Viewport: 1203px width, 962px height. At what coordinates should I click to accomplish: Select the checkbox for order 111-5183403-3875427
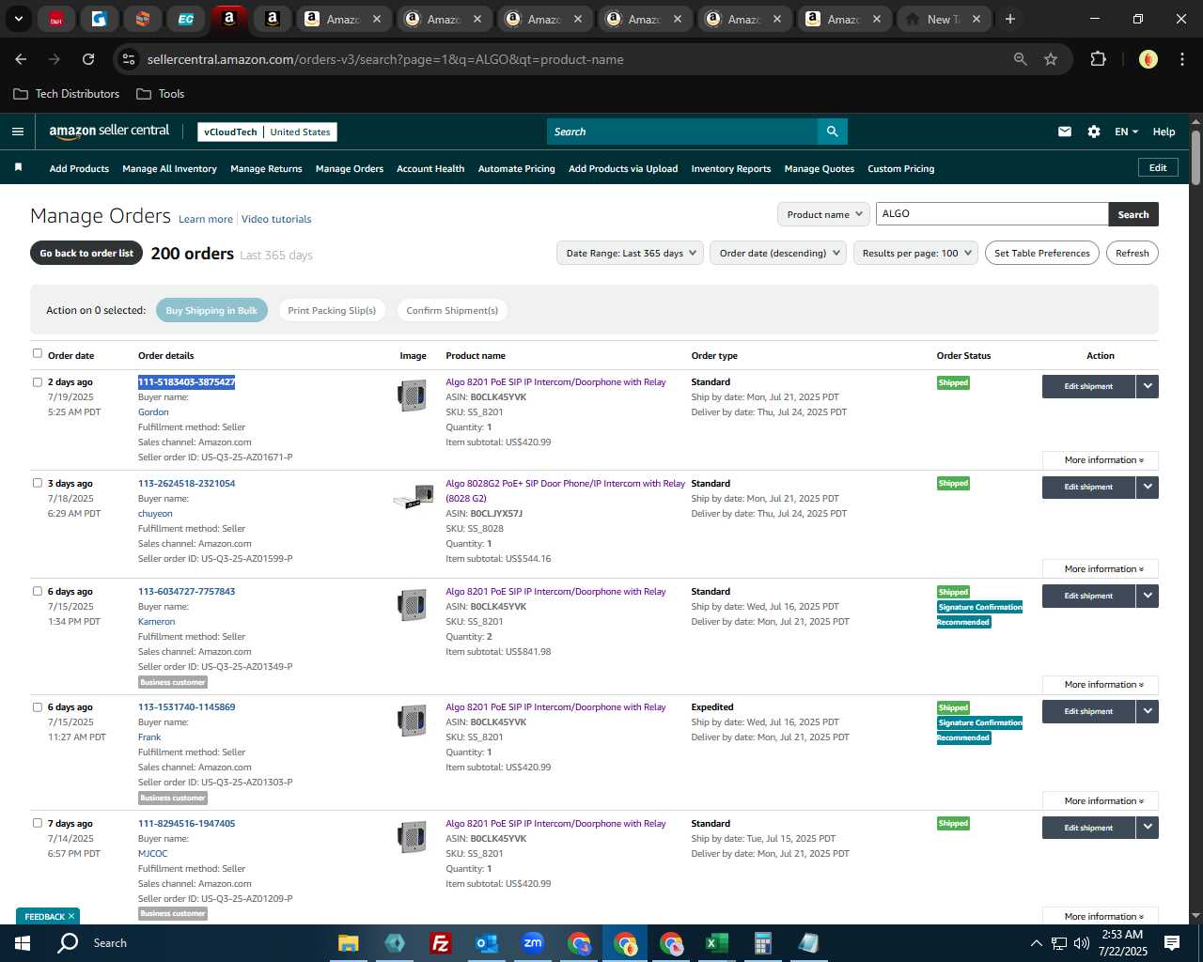[x=38, y=381]
